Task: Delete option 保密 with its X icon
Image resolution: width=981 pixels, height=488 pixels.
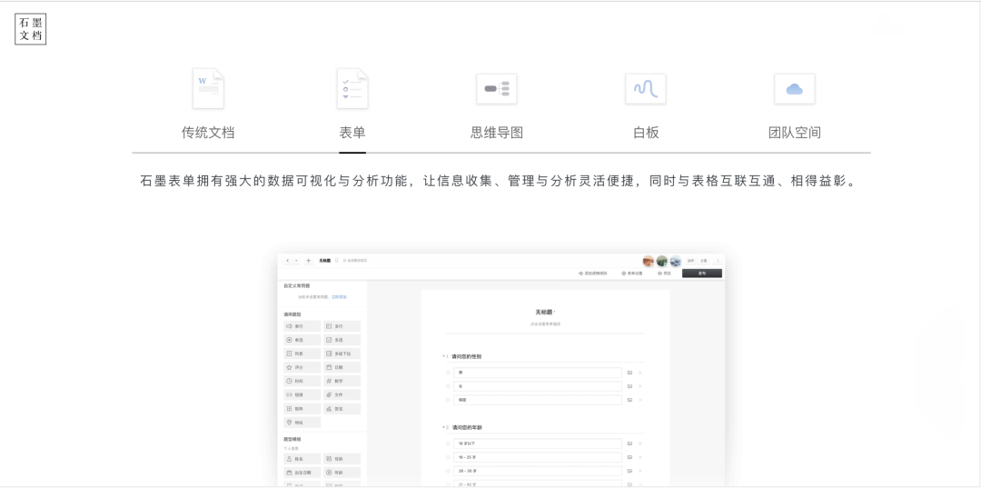Action: [640, 400]
